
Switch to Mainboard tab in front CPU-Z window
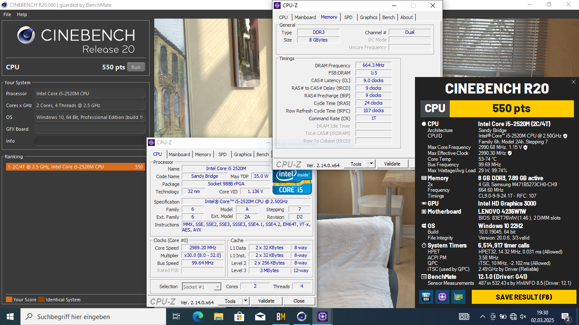pos(179,154)
